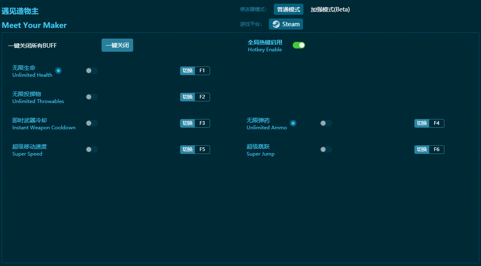Click the F1 hotkey button for Unlimited Health

click(202, 71)
